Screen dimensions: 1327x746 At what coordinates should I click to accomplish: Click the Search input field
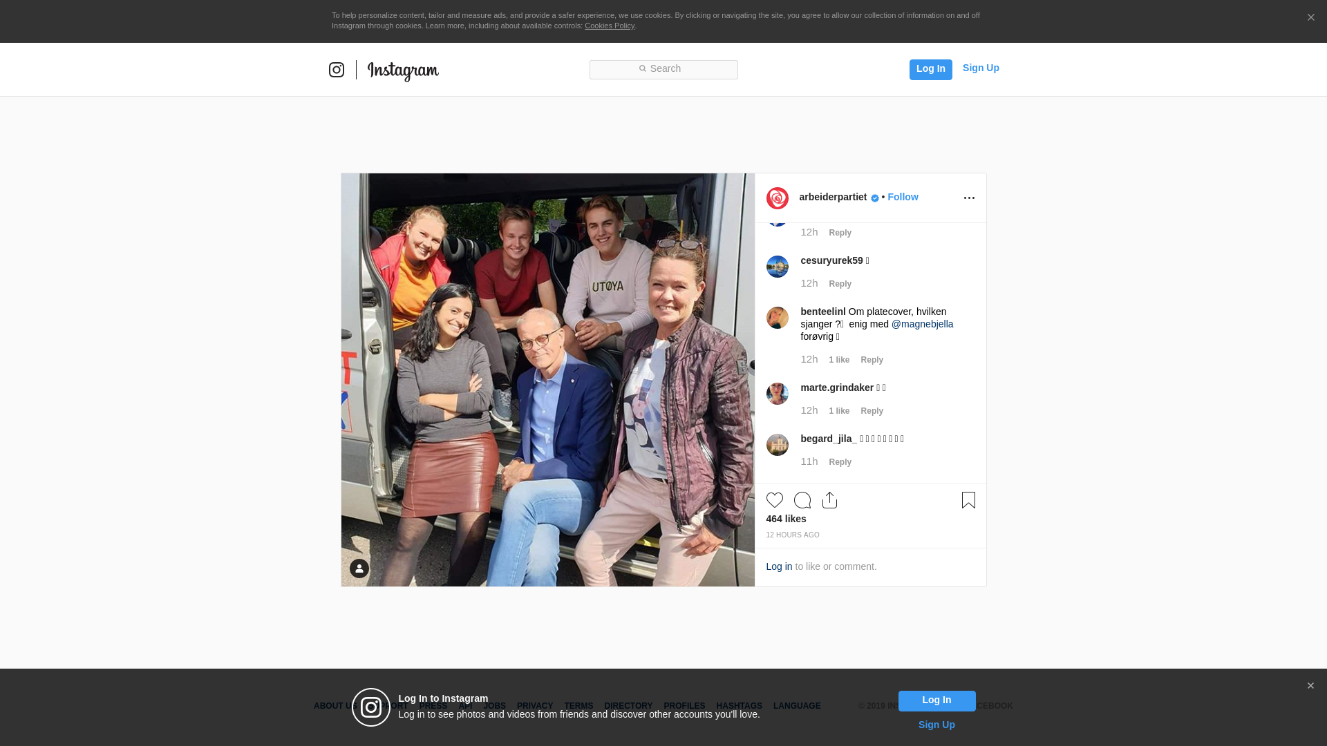click(x=663, y=69)
